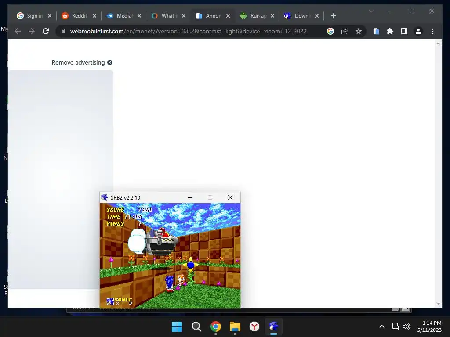Open Yandex browser from taskbar
The image size is (450, 337).
(x=254, y=326)
